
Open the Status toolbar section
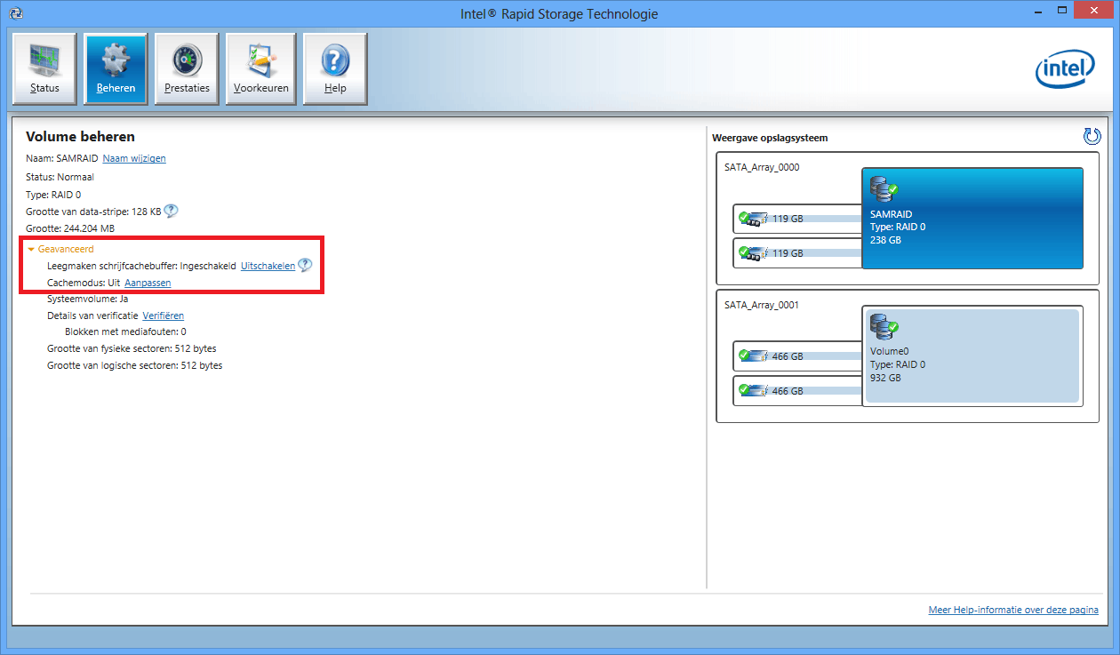tap(44, 69)
